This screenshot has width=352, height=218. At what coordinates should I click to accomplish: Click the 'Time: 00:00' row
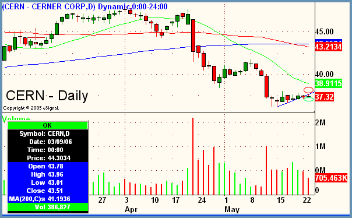(x=48, y=150)
